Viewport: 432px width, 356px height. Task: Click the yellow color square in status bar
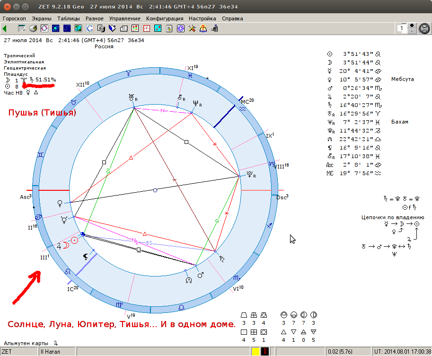tap(255, 352)
